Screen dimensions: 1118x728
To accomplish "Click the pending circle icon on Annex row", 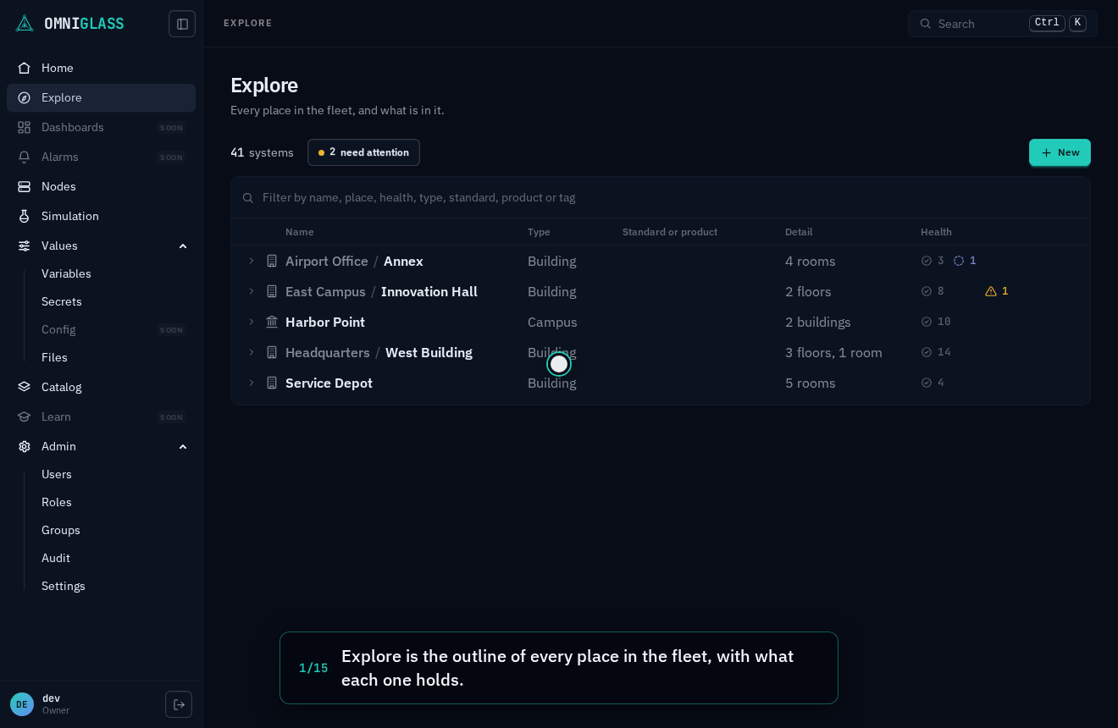I will point(959,261).
